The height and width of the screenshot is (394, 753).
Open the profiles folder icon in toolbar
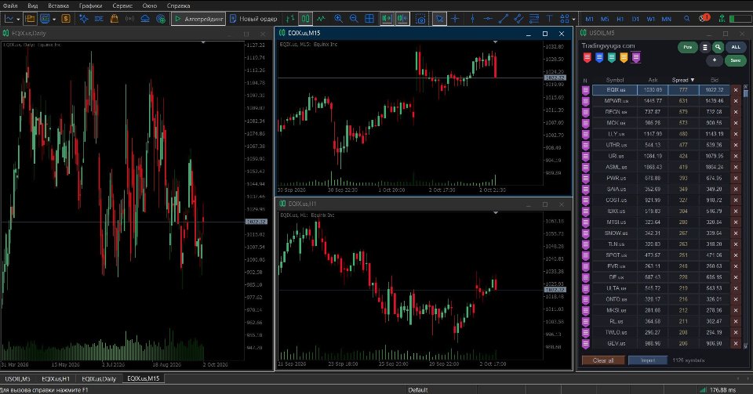tap(30, 19)
